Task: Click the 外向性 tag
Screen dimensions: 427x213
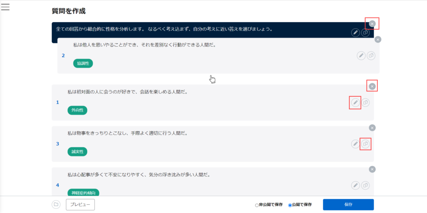Action: pos(77,110)
